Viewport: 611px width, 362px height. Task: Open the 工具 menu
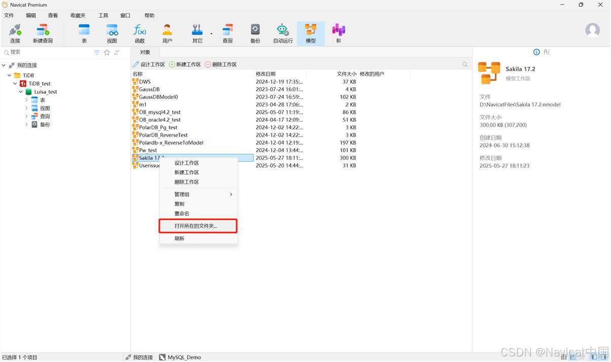(x=103, y=16)
